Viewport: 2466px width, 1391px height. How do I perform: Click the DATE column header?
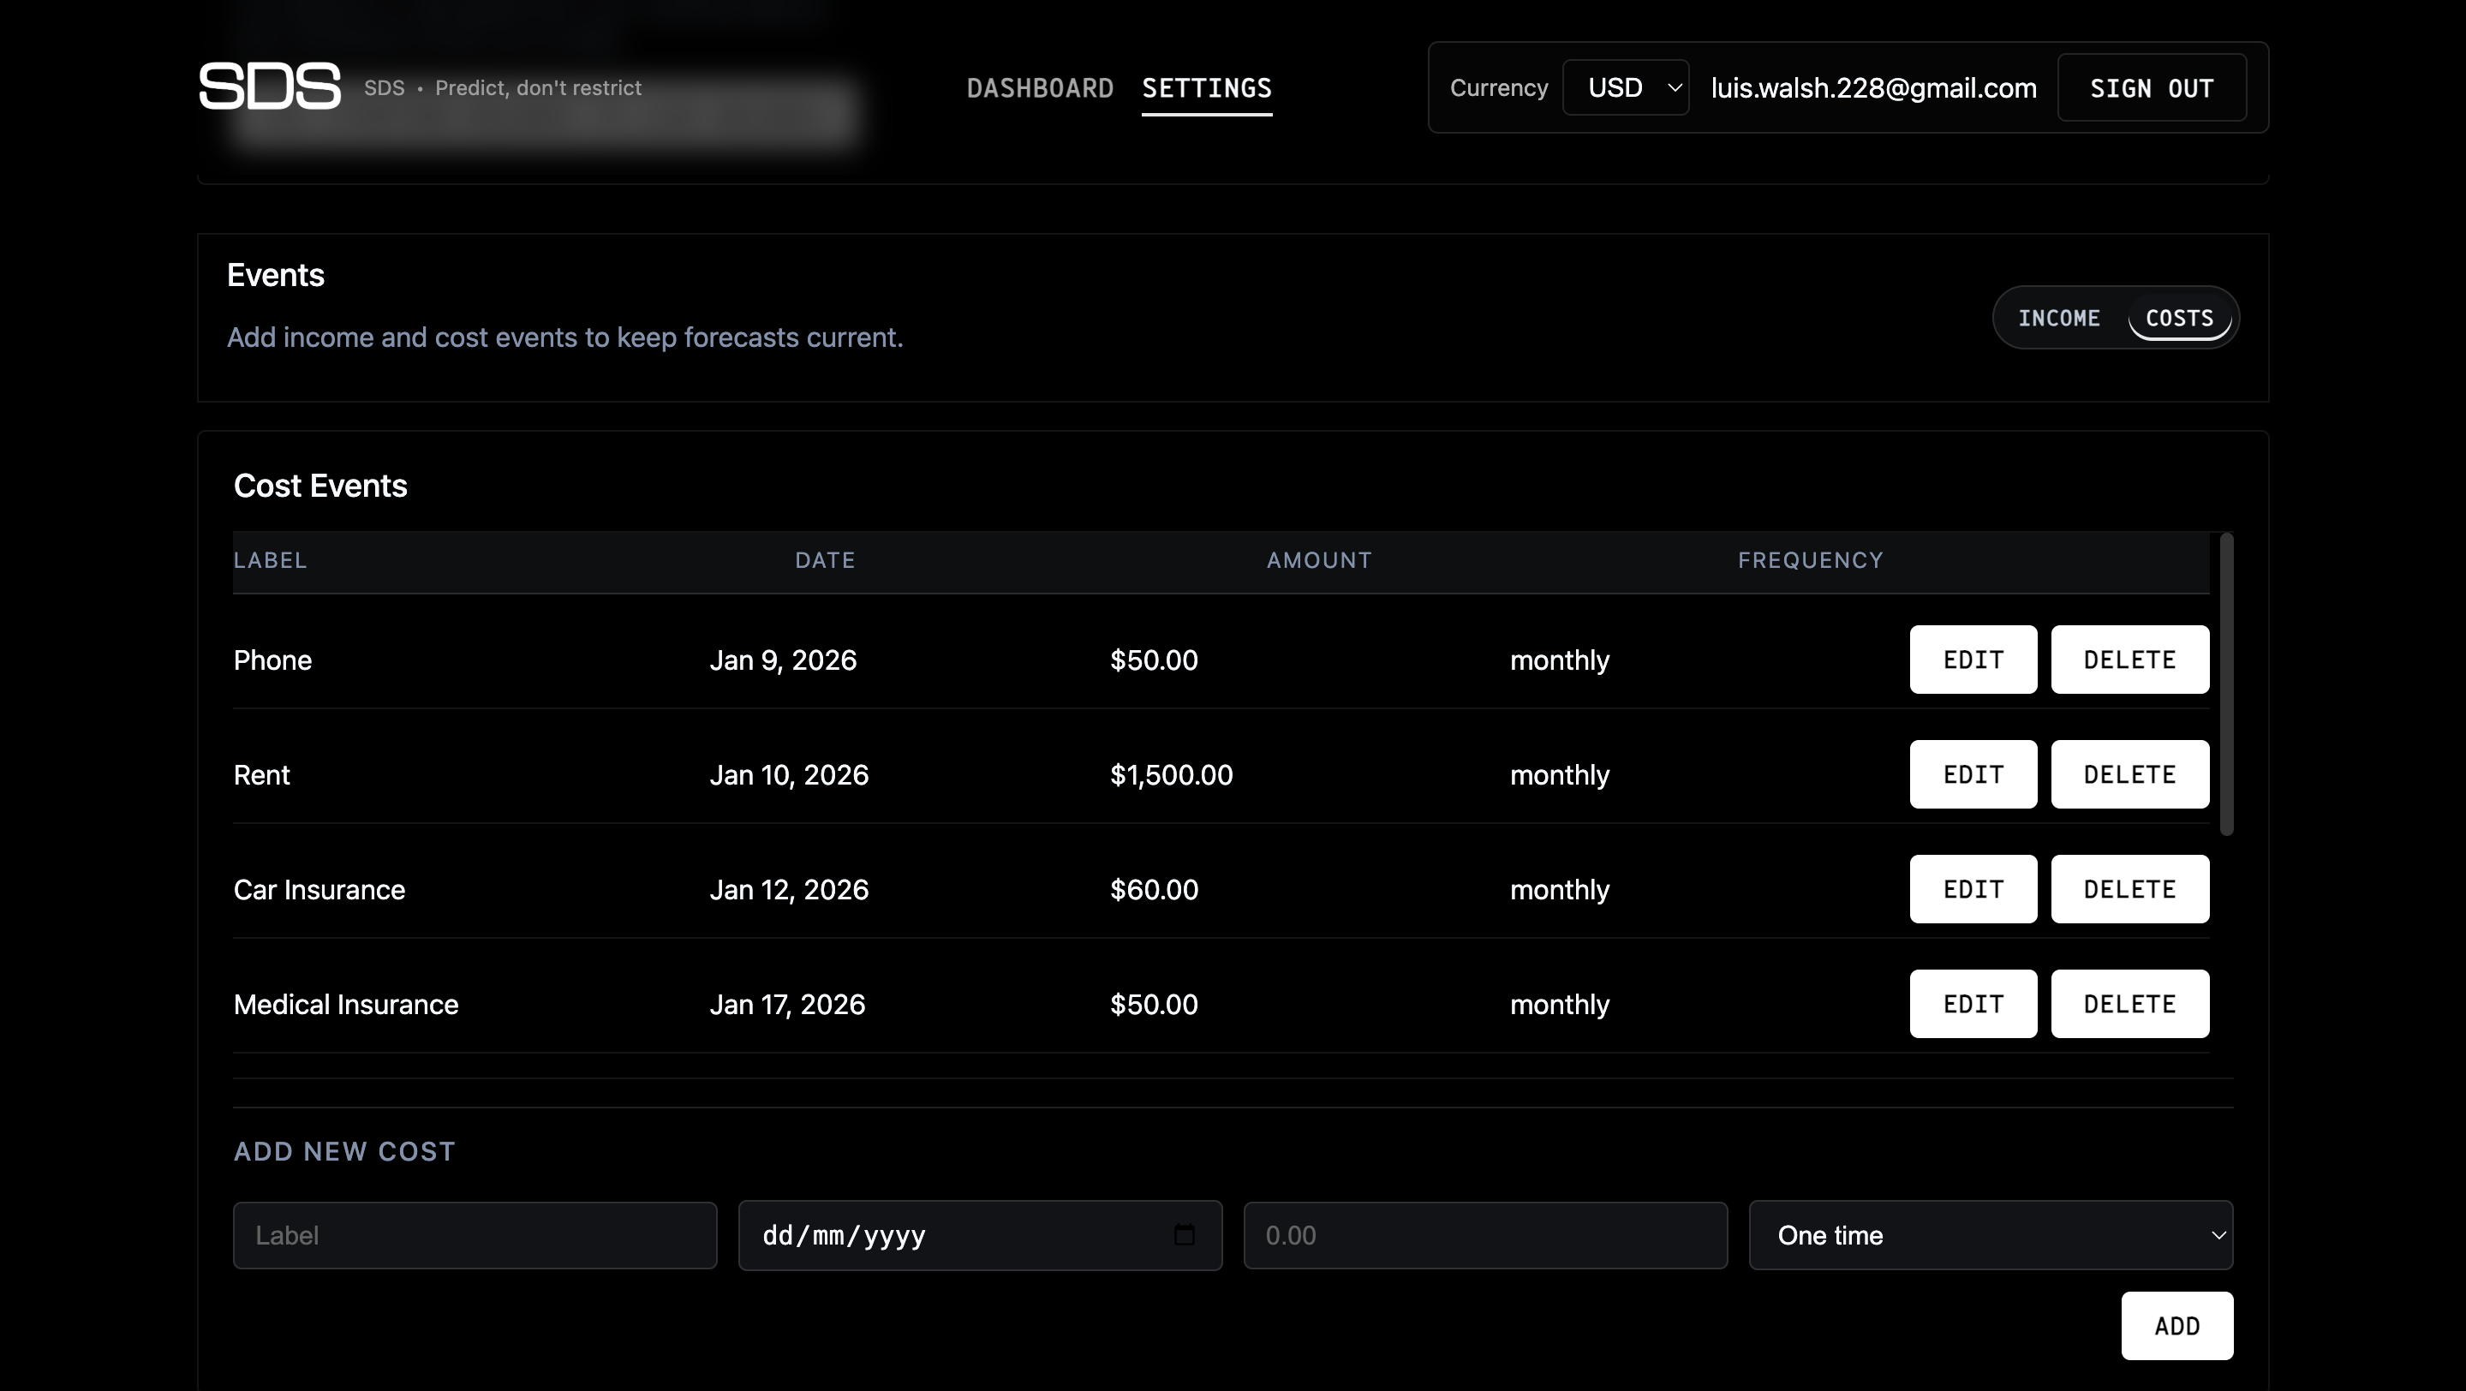[x=824, y=561]
